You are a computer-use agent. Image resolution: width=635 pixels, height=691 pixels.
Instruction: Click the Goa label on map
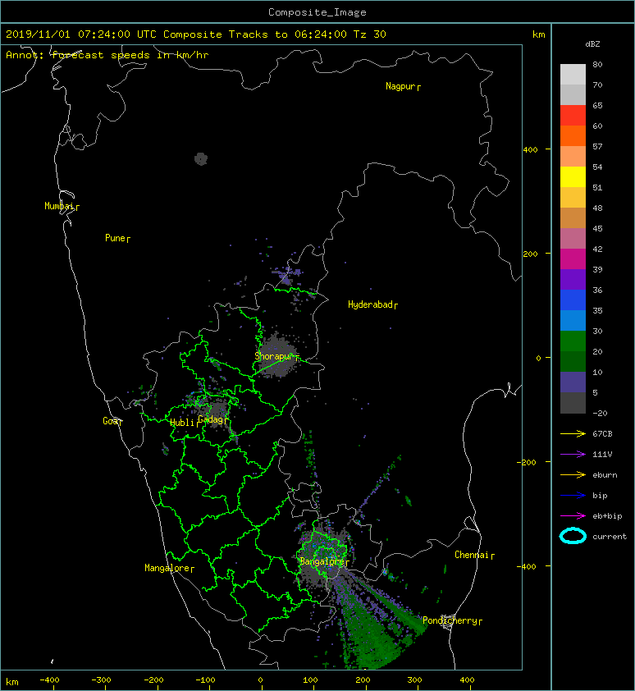click(x=110, y=421)
